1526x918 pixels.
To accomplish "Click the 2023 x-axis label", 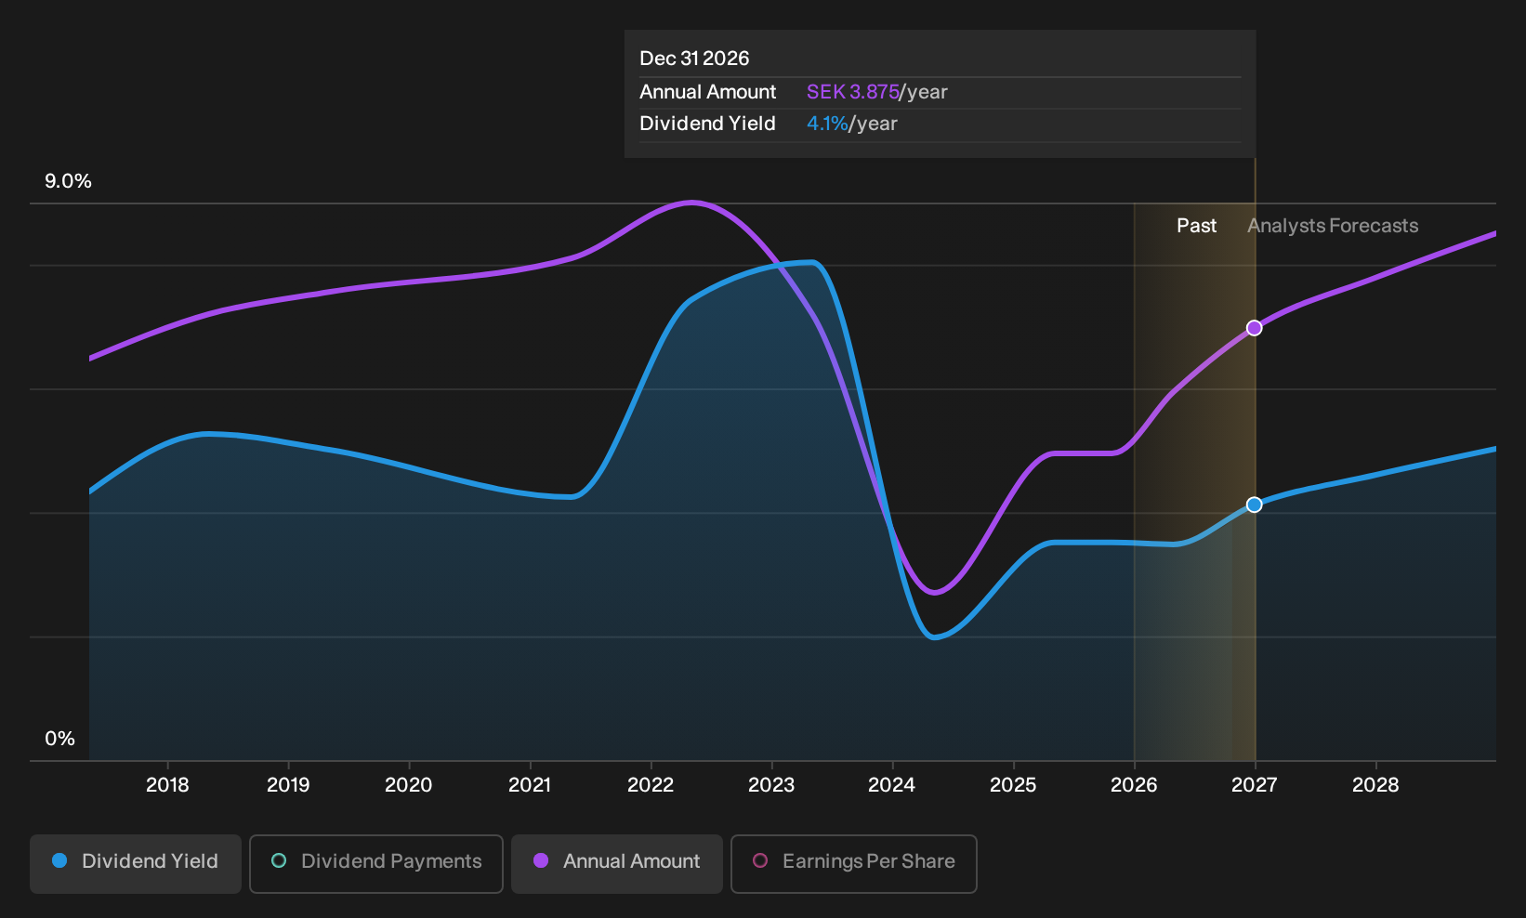I will [x=771, y=785].
